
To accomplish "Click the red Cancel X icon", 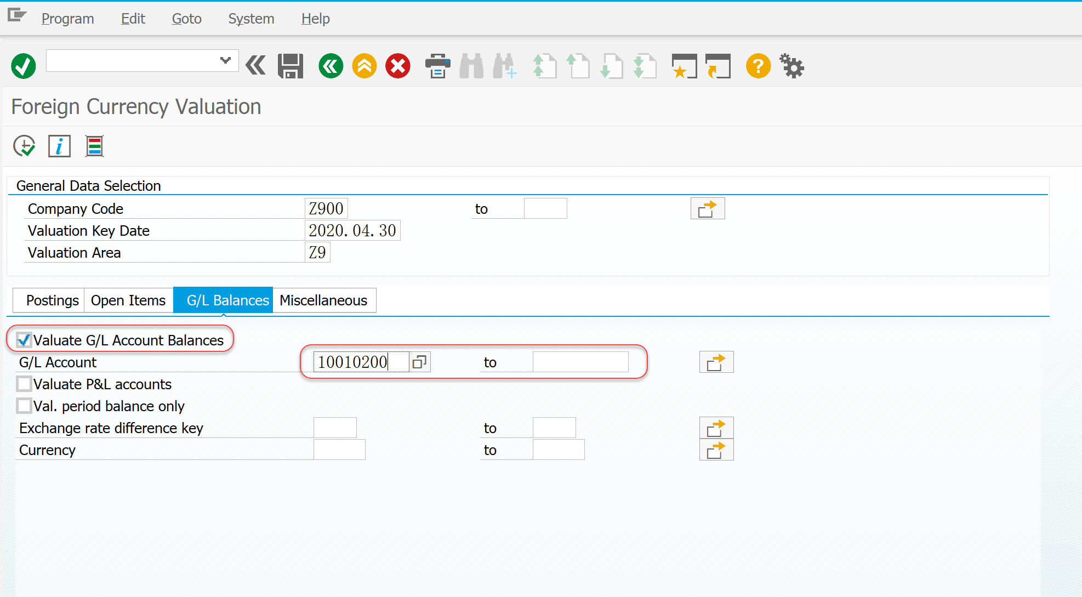I will point(398,66).
